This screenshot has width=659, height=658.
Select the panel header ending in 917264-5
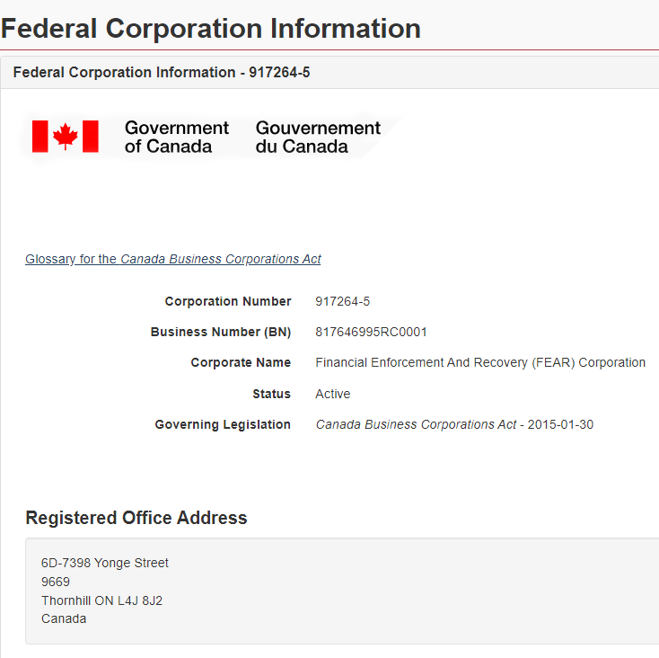(x=162, y=72)
